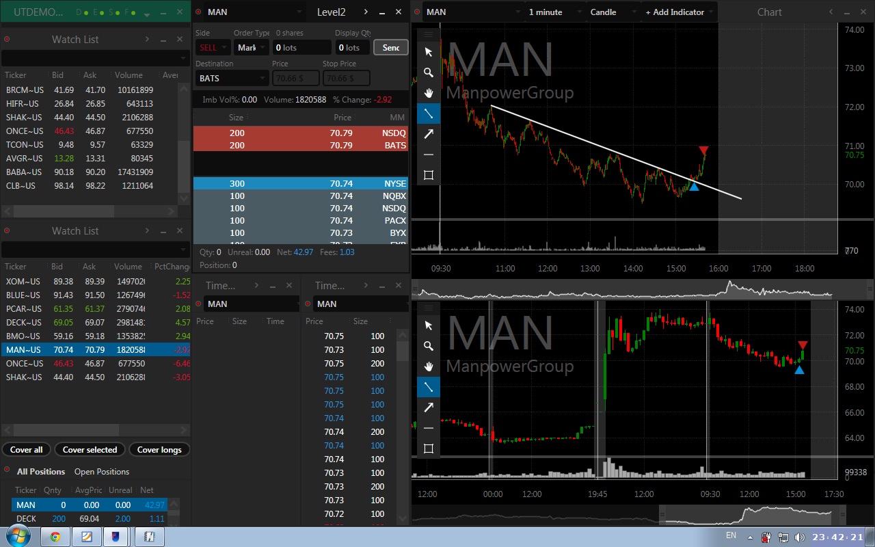Image resolution: width=875 pixels, height=547 pixels.
Task: Select the MAN~US row in watch list
Action: (96, 349)
